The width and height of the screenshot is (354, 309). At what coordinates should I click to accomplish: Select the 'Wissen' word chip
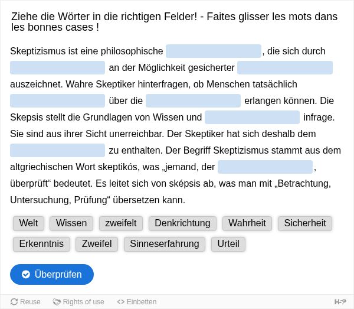tap(71, 223)
